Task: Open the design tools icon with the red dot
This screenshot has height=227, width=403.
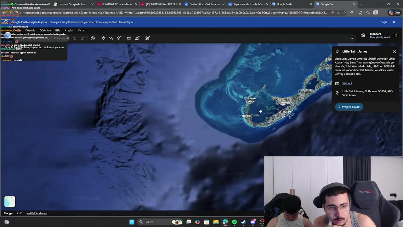Action: 147,38
